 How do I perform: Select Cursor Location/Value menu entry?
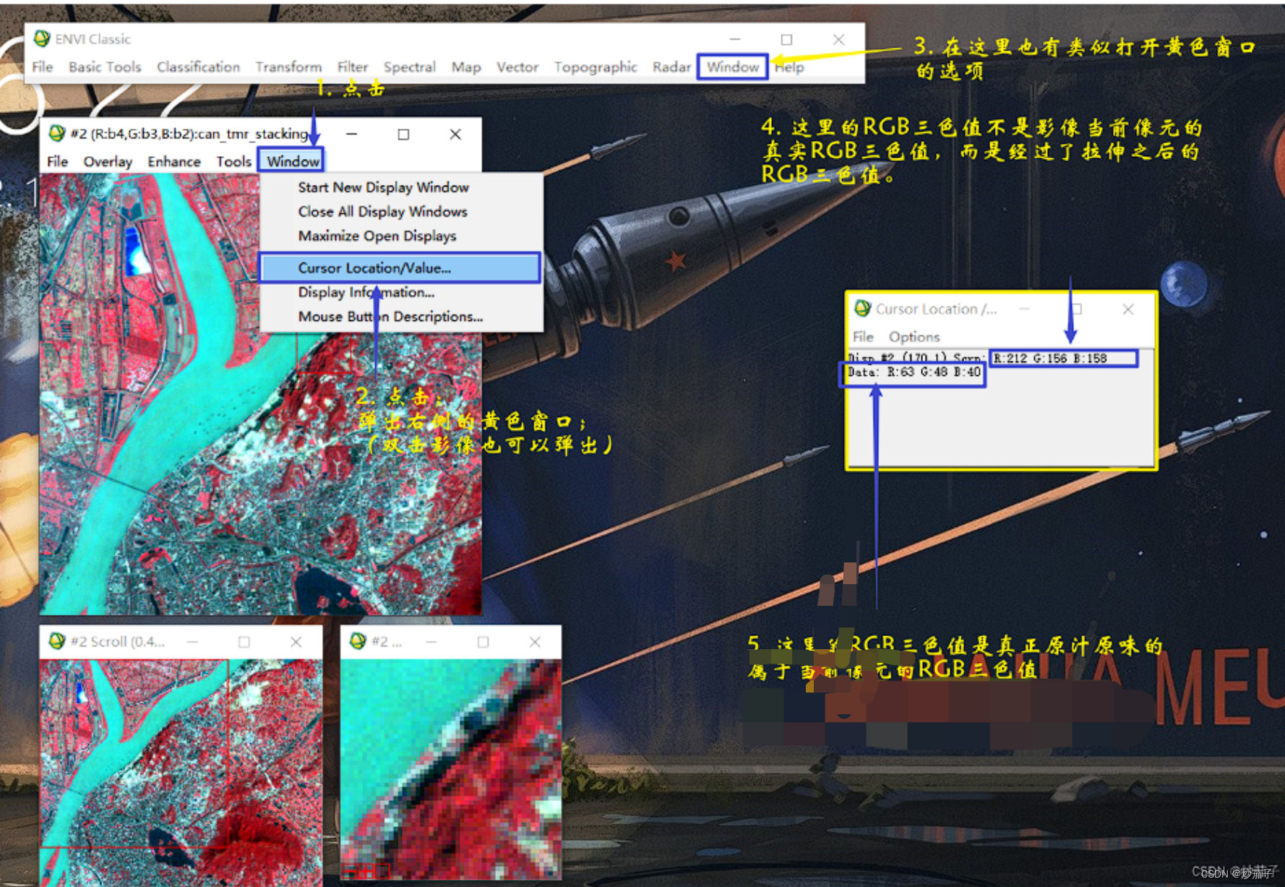pos(400,267)
